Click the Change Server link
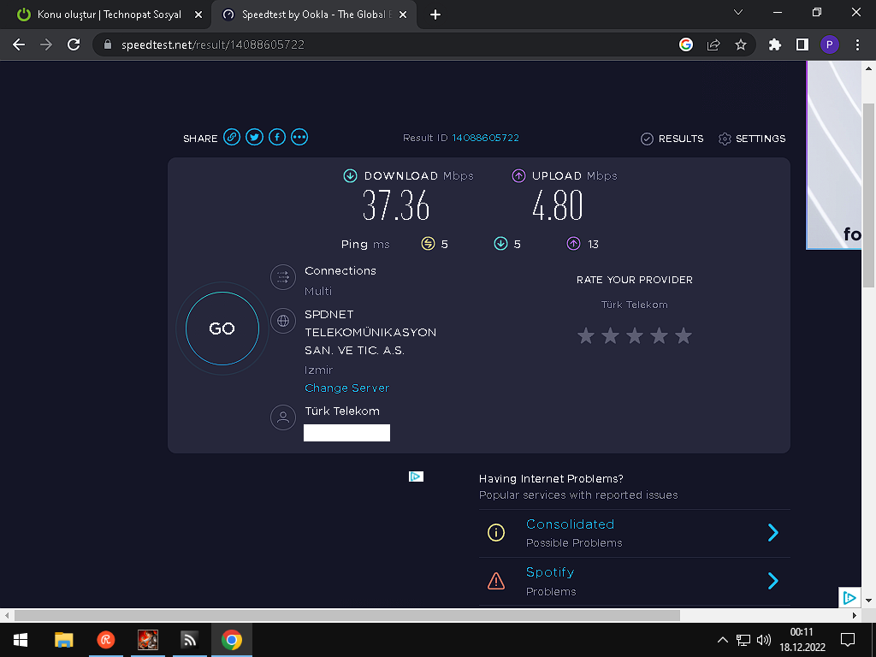Image resolution: width=876 pixels, height=657 pixels. (x=347, y=388)
